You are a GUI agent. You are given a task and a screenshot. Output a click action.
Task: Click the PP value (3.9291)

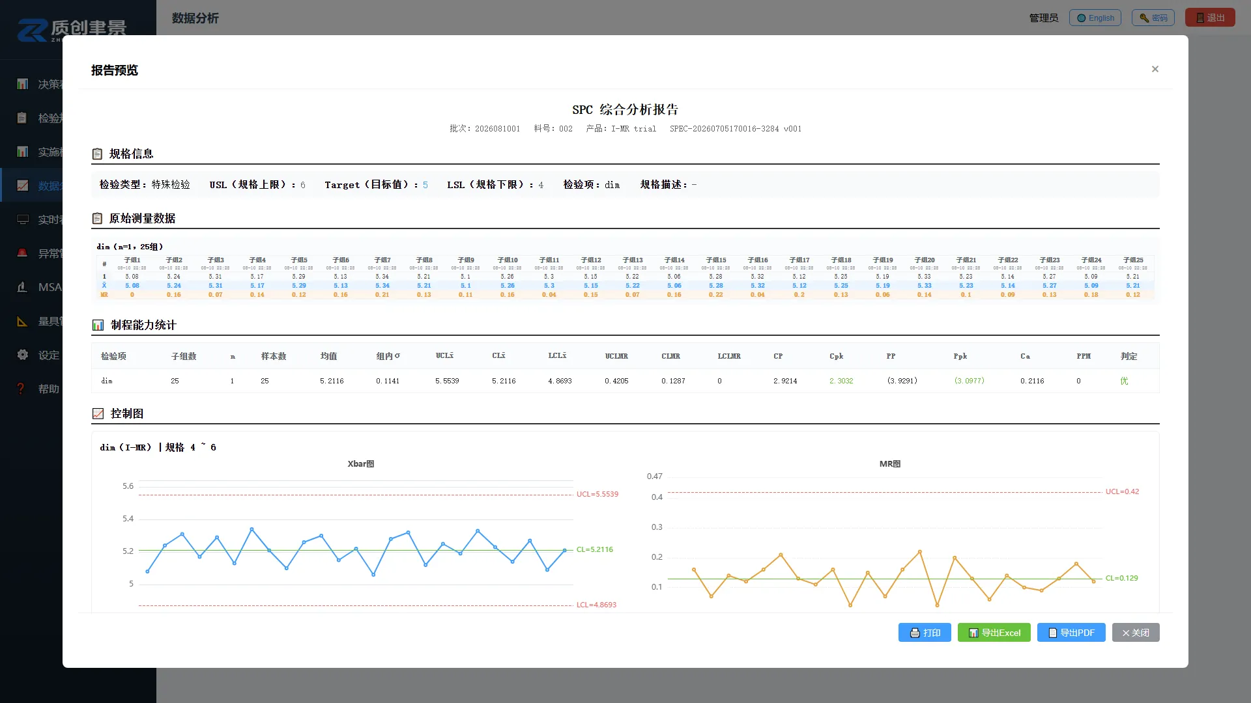pyautogui.click(x=902, y=381)
